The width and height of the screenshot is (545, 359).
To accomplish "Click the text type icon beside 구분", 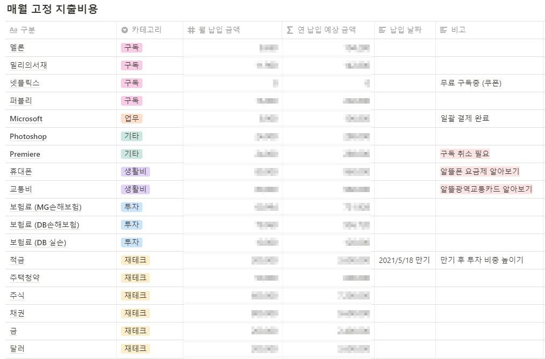I will (x=13, y=30).
